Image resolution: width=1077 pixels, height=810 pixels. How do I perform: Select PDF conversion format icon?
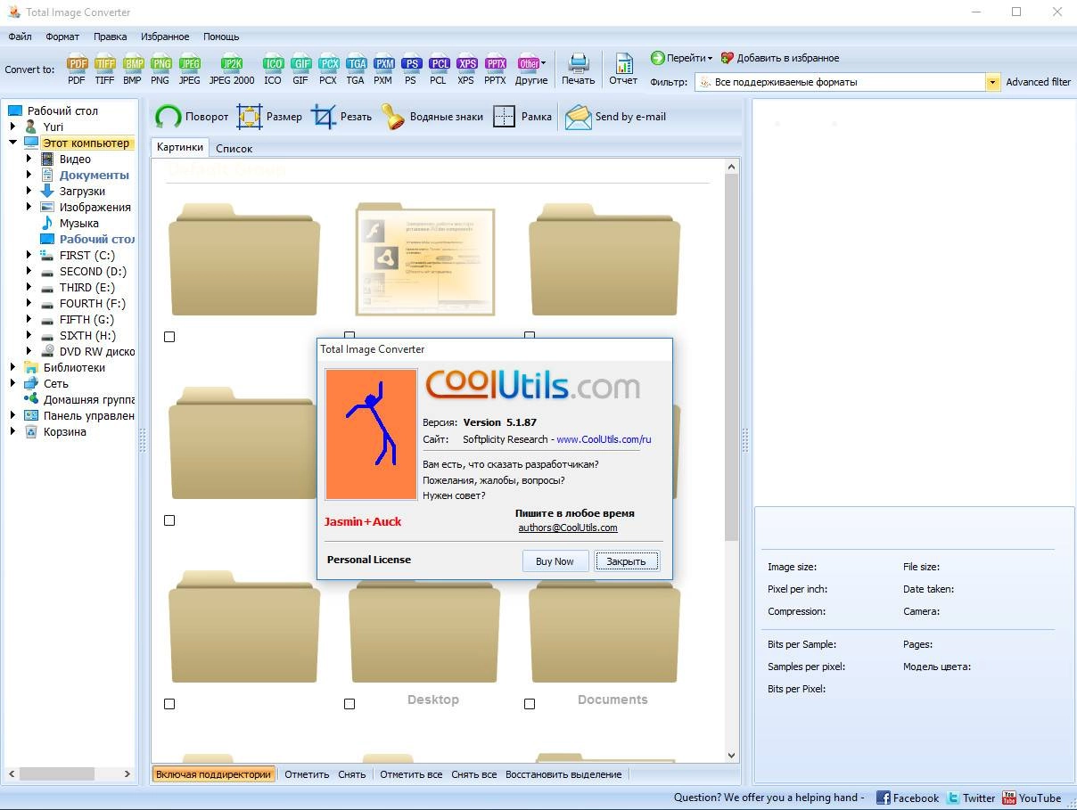(x=77, y=70)
